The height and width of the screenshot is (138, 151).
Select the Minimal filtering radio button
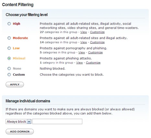pyautogui.click(x=9, y=58)
